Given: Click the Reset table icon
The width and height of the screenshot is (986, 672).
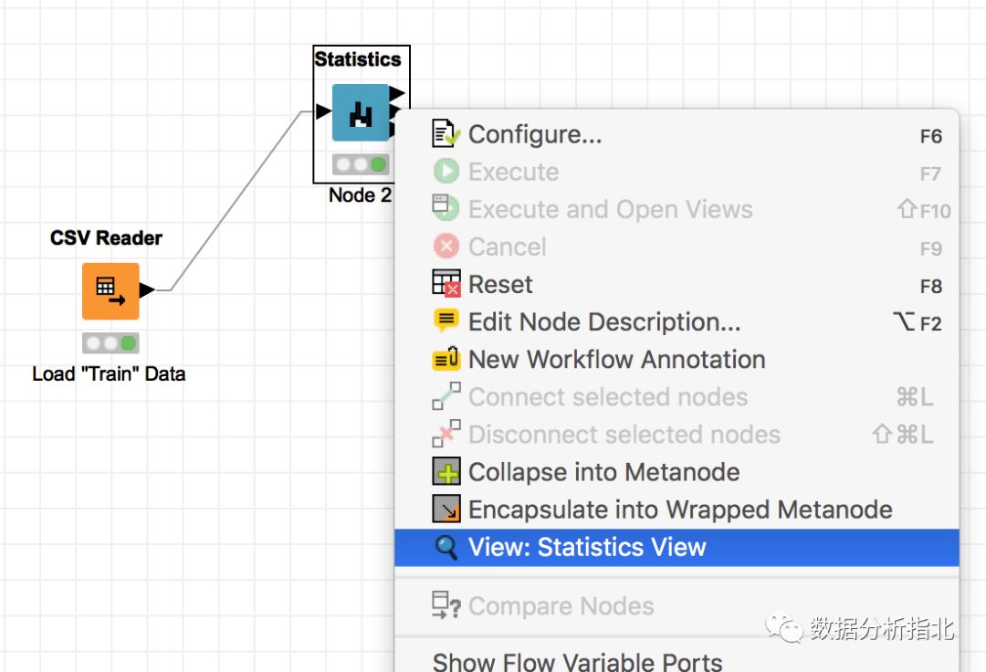Looking at the screenshot, I should (x=446, y=284).
